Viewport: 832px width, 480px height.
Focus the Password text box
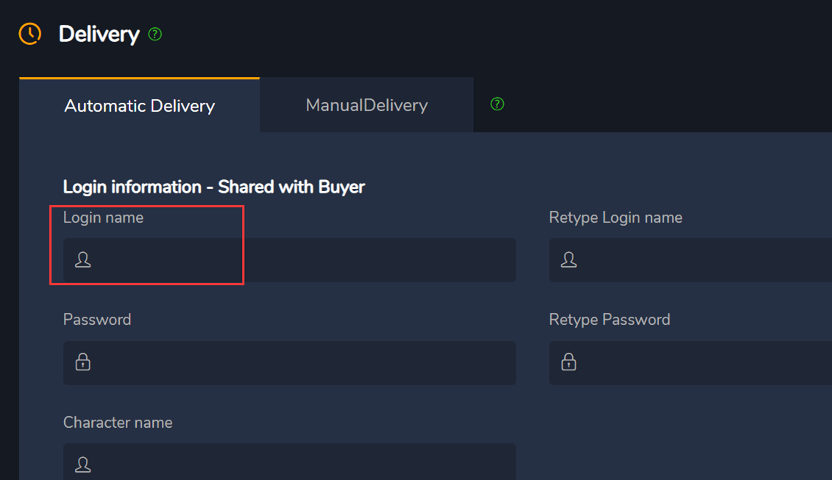290,363
